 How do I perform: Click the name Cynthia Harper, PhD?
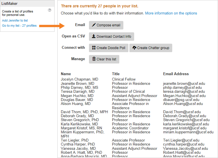coord(78,144)
